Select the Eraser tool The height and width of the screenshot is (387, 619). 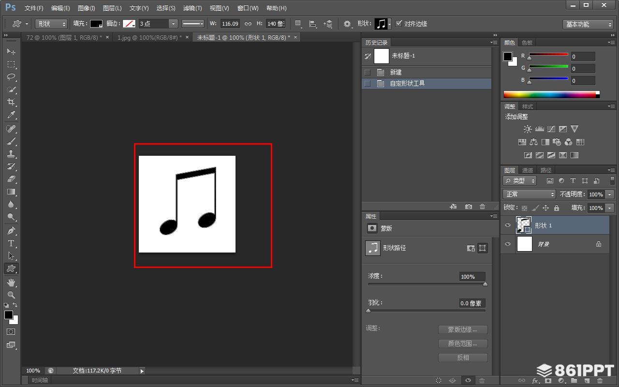11,179
